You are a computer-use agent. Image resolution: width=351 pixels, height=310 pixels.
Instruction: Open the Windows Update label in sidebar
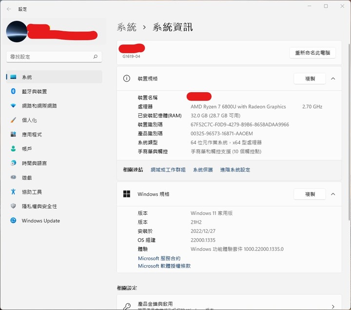coord(41,221)
